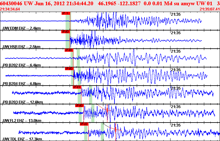The height and width of the screenshot is (141, 220).
Task: Click the coordinates 46.1965 -122.1827 in header
Action: pos(119,3)
